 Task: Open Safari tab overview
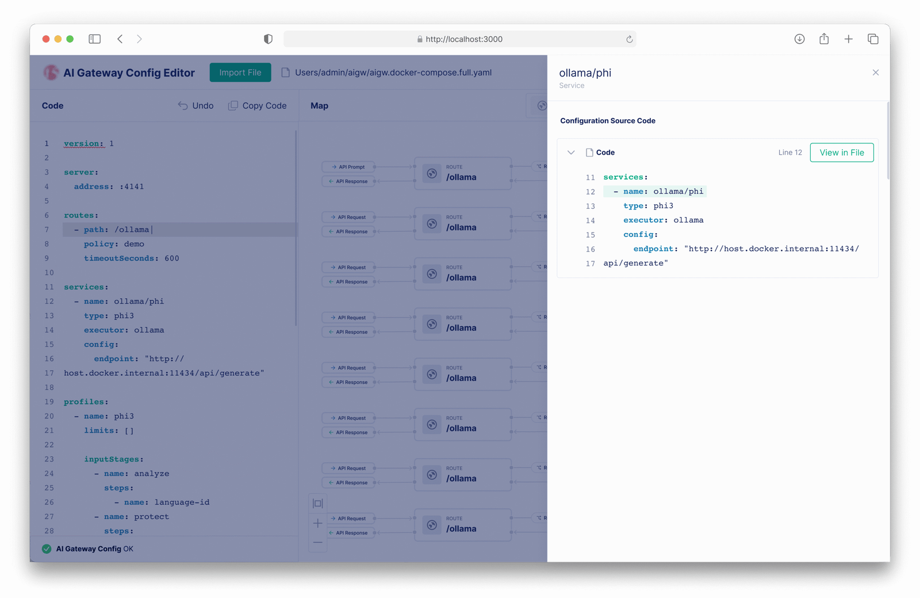click(x=873, y=39)
